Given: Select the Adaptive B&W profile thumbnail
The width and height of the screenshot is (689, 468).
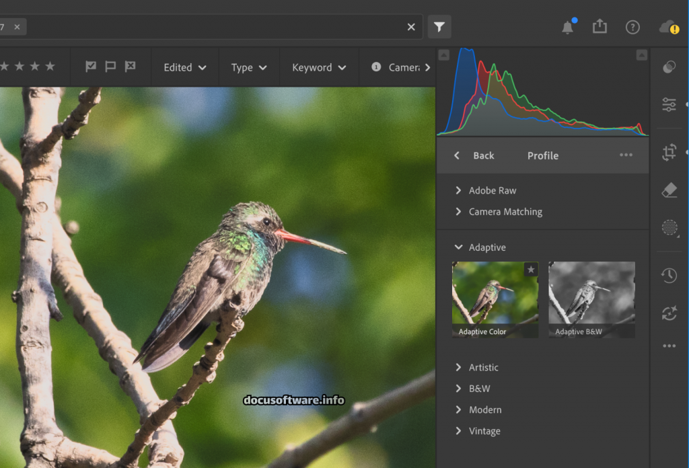Looking at the screenshot, I should tap(591, 299).
